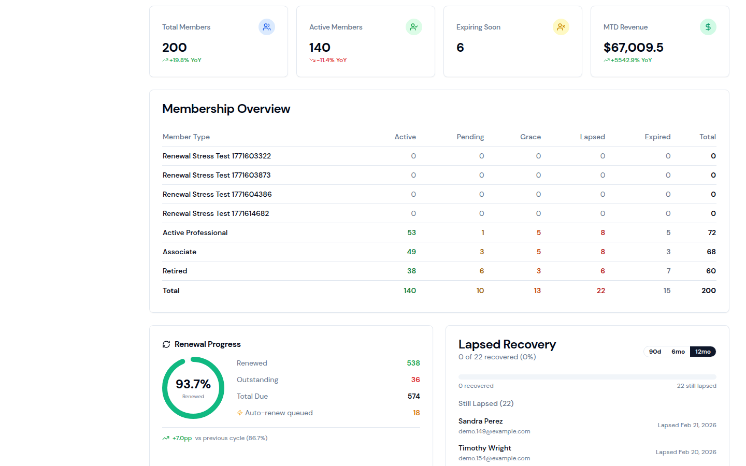Select the 90d recovery range

click(655, 352)
